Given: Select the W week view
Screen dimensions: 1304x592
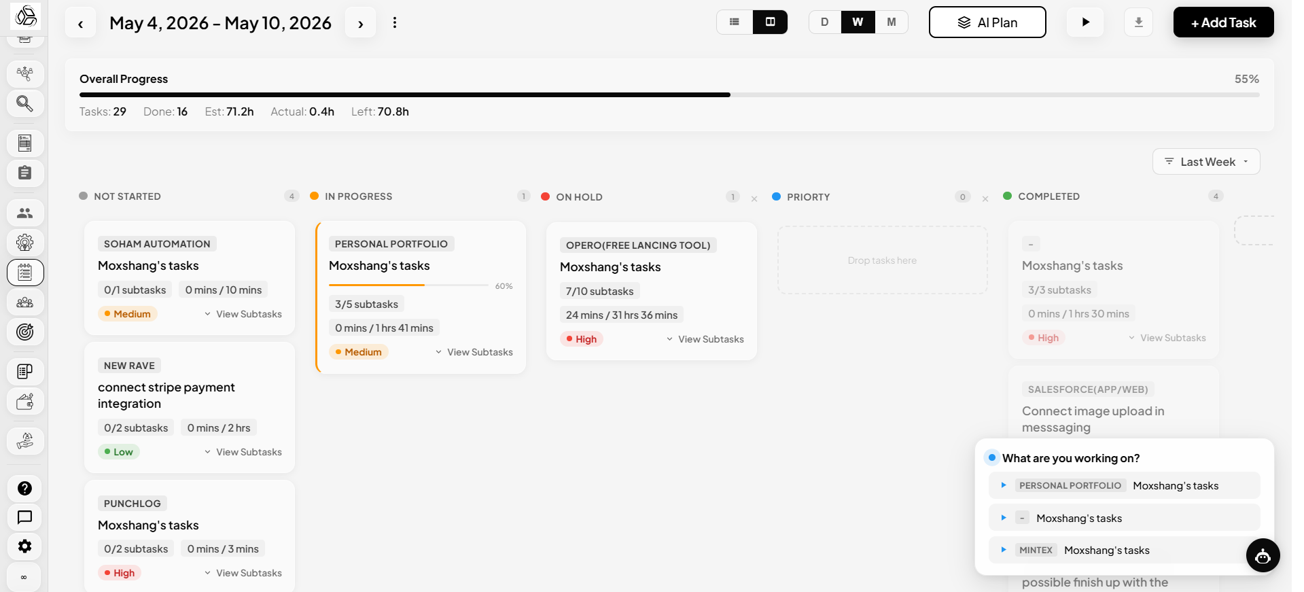Looking at the screenshot, I should (x=858, y=22).
